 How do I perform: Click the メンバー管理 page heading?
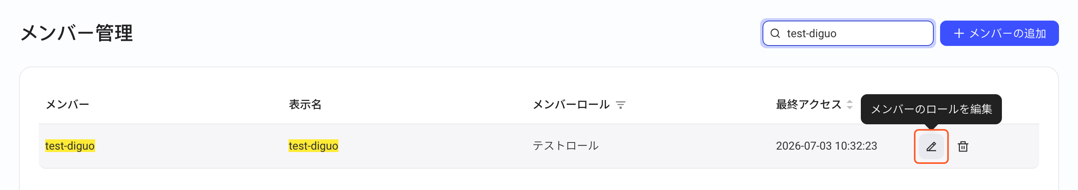[x=76, y=33]
